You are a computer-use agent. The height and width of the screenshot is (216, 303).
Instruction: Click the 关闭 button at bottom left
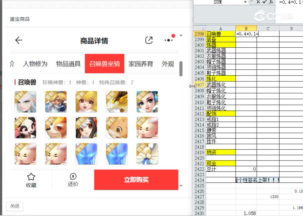point(14,206)
